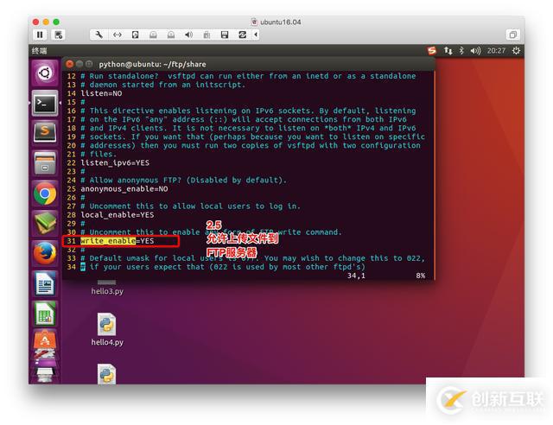Close the terminal window
The width and height of the screenshot is (553, 425).
click(69, 64)
